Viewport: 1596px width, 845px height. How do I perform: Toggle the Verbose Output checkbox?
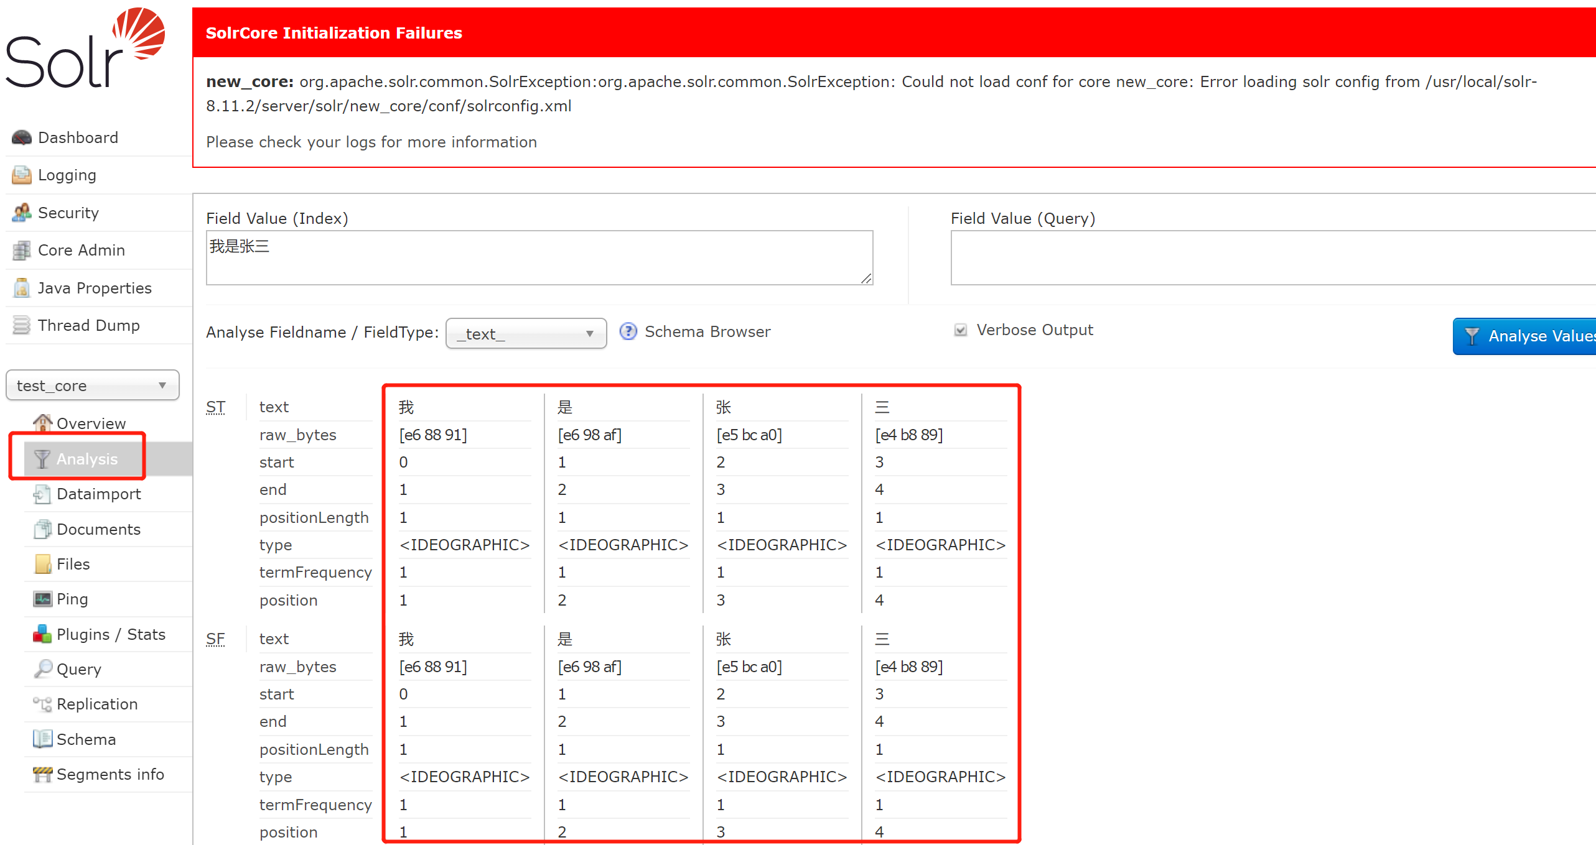[x=960, y=330]
